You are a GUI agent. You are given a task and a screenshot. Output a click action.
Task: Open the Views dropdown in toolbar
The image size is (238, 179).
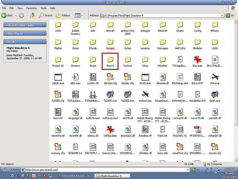coord(79,15)
